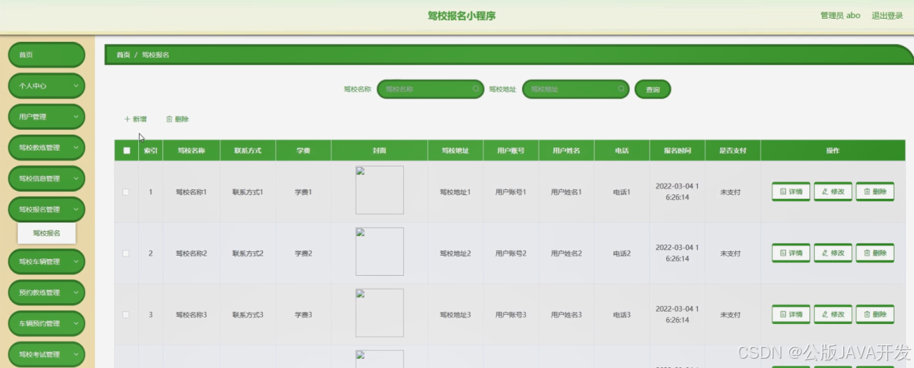Open 详情 for row 驾校名称3
The image size is (914, 368).
click(x=791, y=314)
